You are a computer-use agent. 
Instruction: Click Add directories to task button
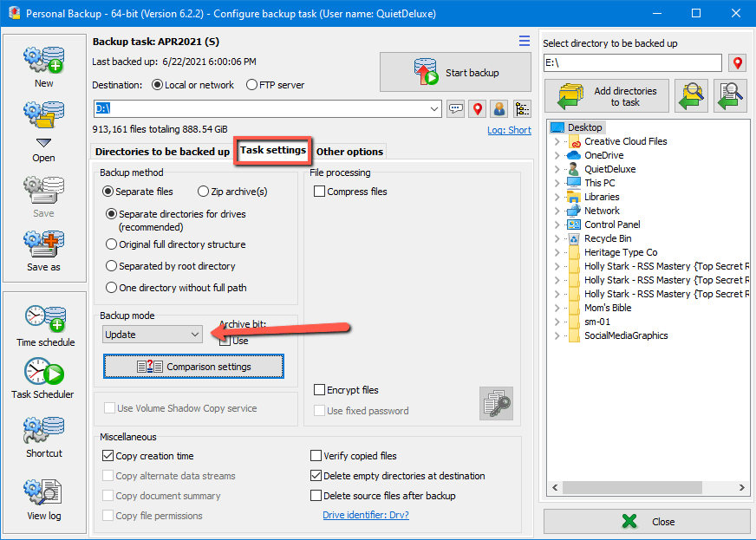pyautogui.click(x=607, y=96)
